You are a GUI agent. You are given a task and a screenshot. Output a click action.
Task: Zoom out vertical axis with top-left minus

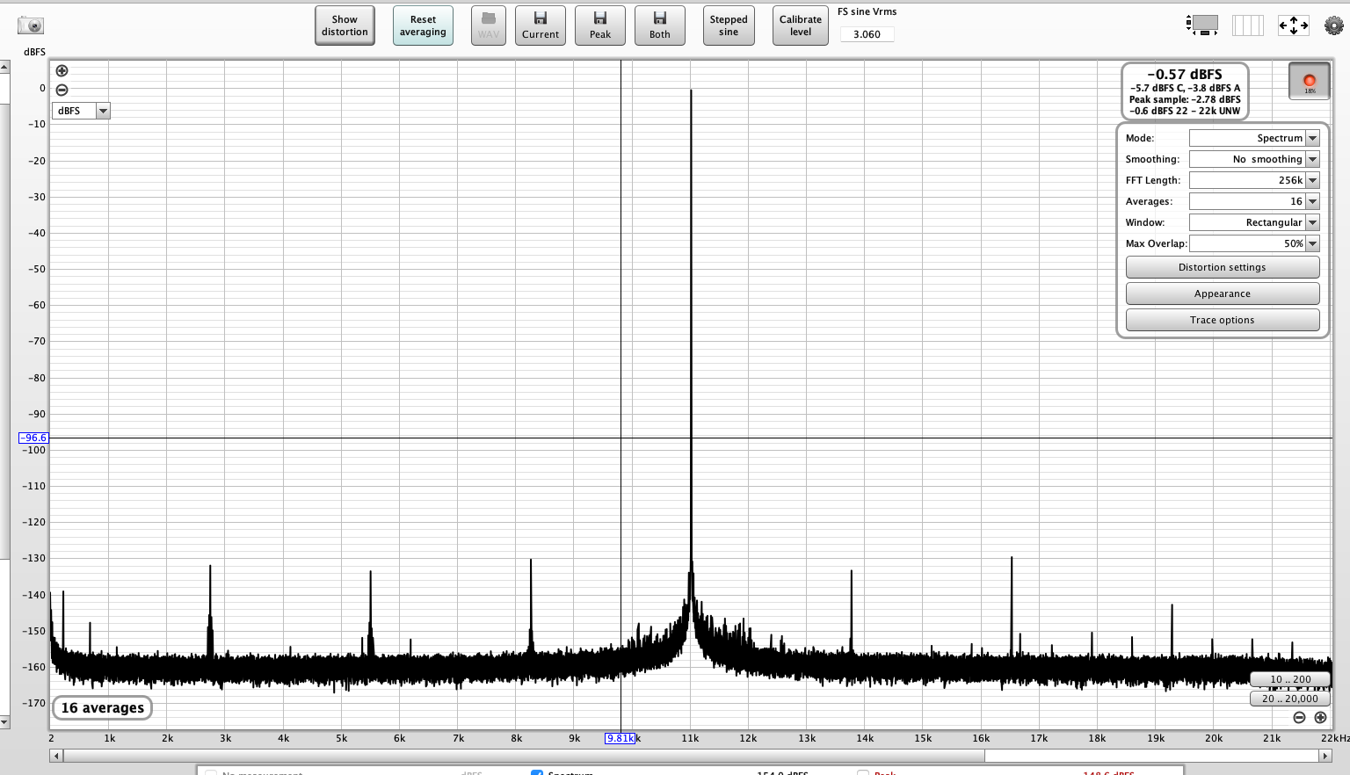[62, 90]
